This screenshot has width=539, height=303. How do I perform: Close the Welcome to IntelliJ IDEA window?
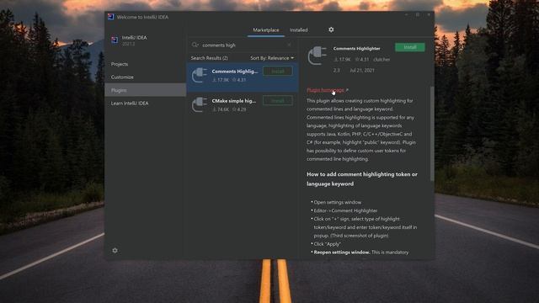429,15
